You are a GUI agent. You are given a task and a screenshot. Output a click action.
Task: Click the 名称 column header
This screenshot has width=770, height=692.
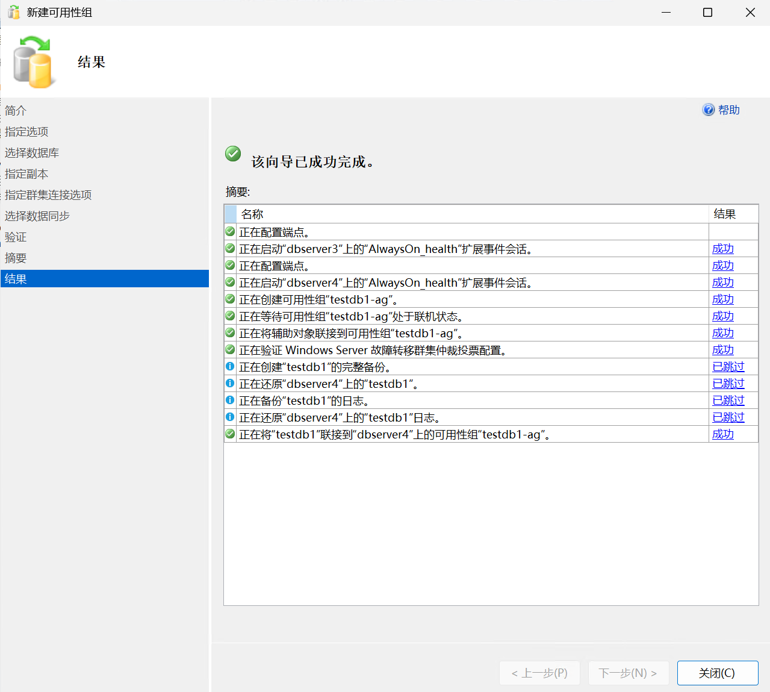pos(252,214)
